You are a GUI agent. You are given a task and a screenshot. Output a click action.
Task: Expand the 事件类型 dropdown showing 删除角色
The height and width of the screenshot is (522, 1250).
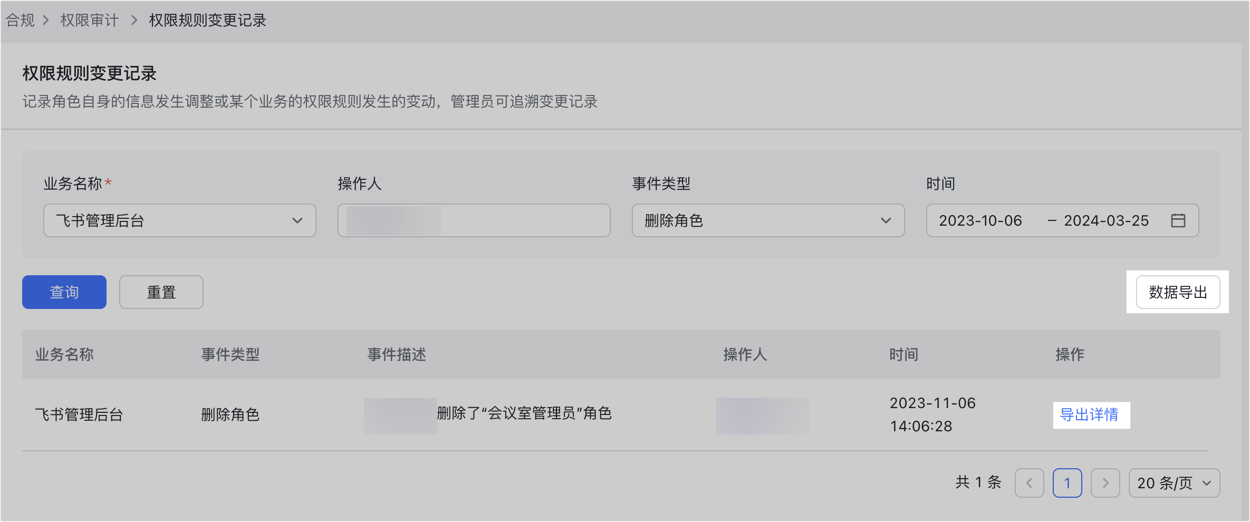[x=768, y=220]
